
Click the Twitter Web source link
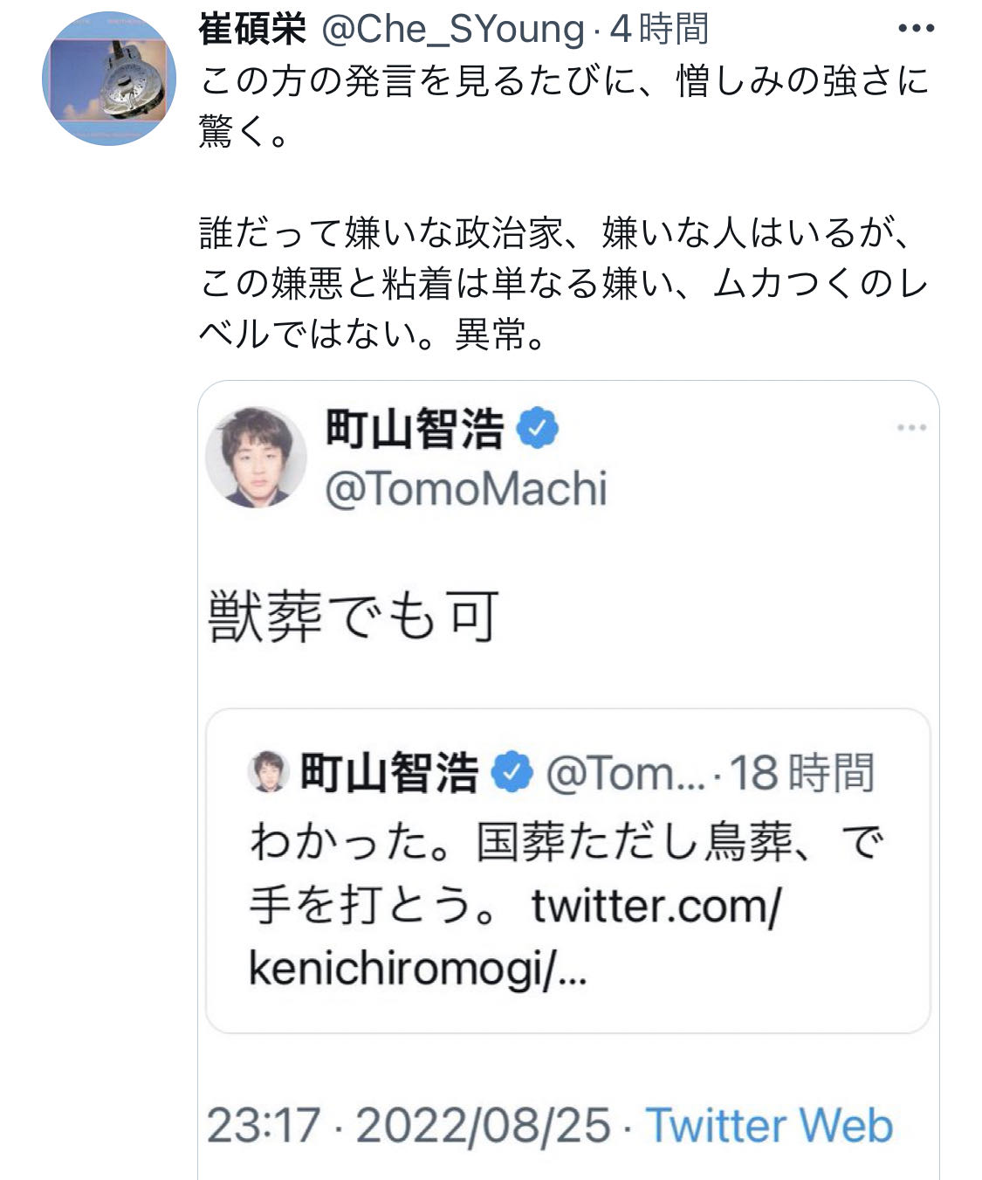pyautogui.click(x=769, y=1125)
